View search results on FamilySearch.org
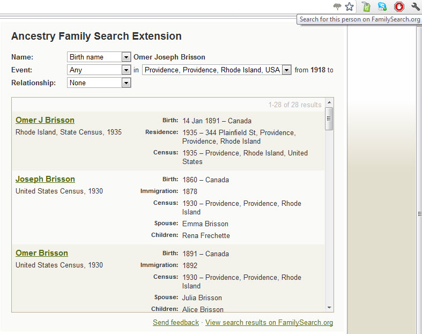This screenshot has width=422, height=334. [x=269, y=322]
